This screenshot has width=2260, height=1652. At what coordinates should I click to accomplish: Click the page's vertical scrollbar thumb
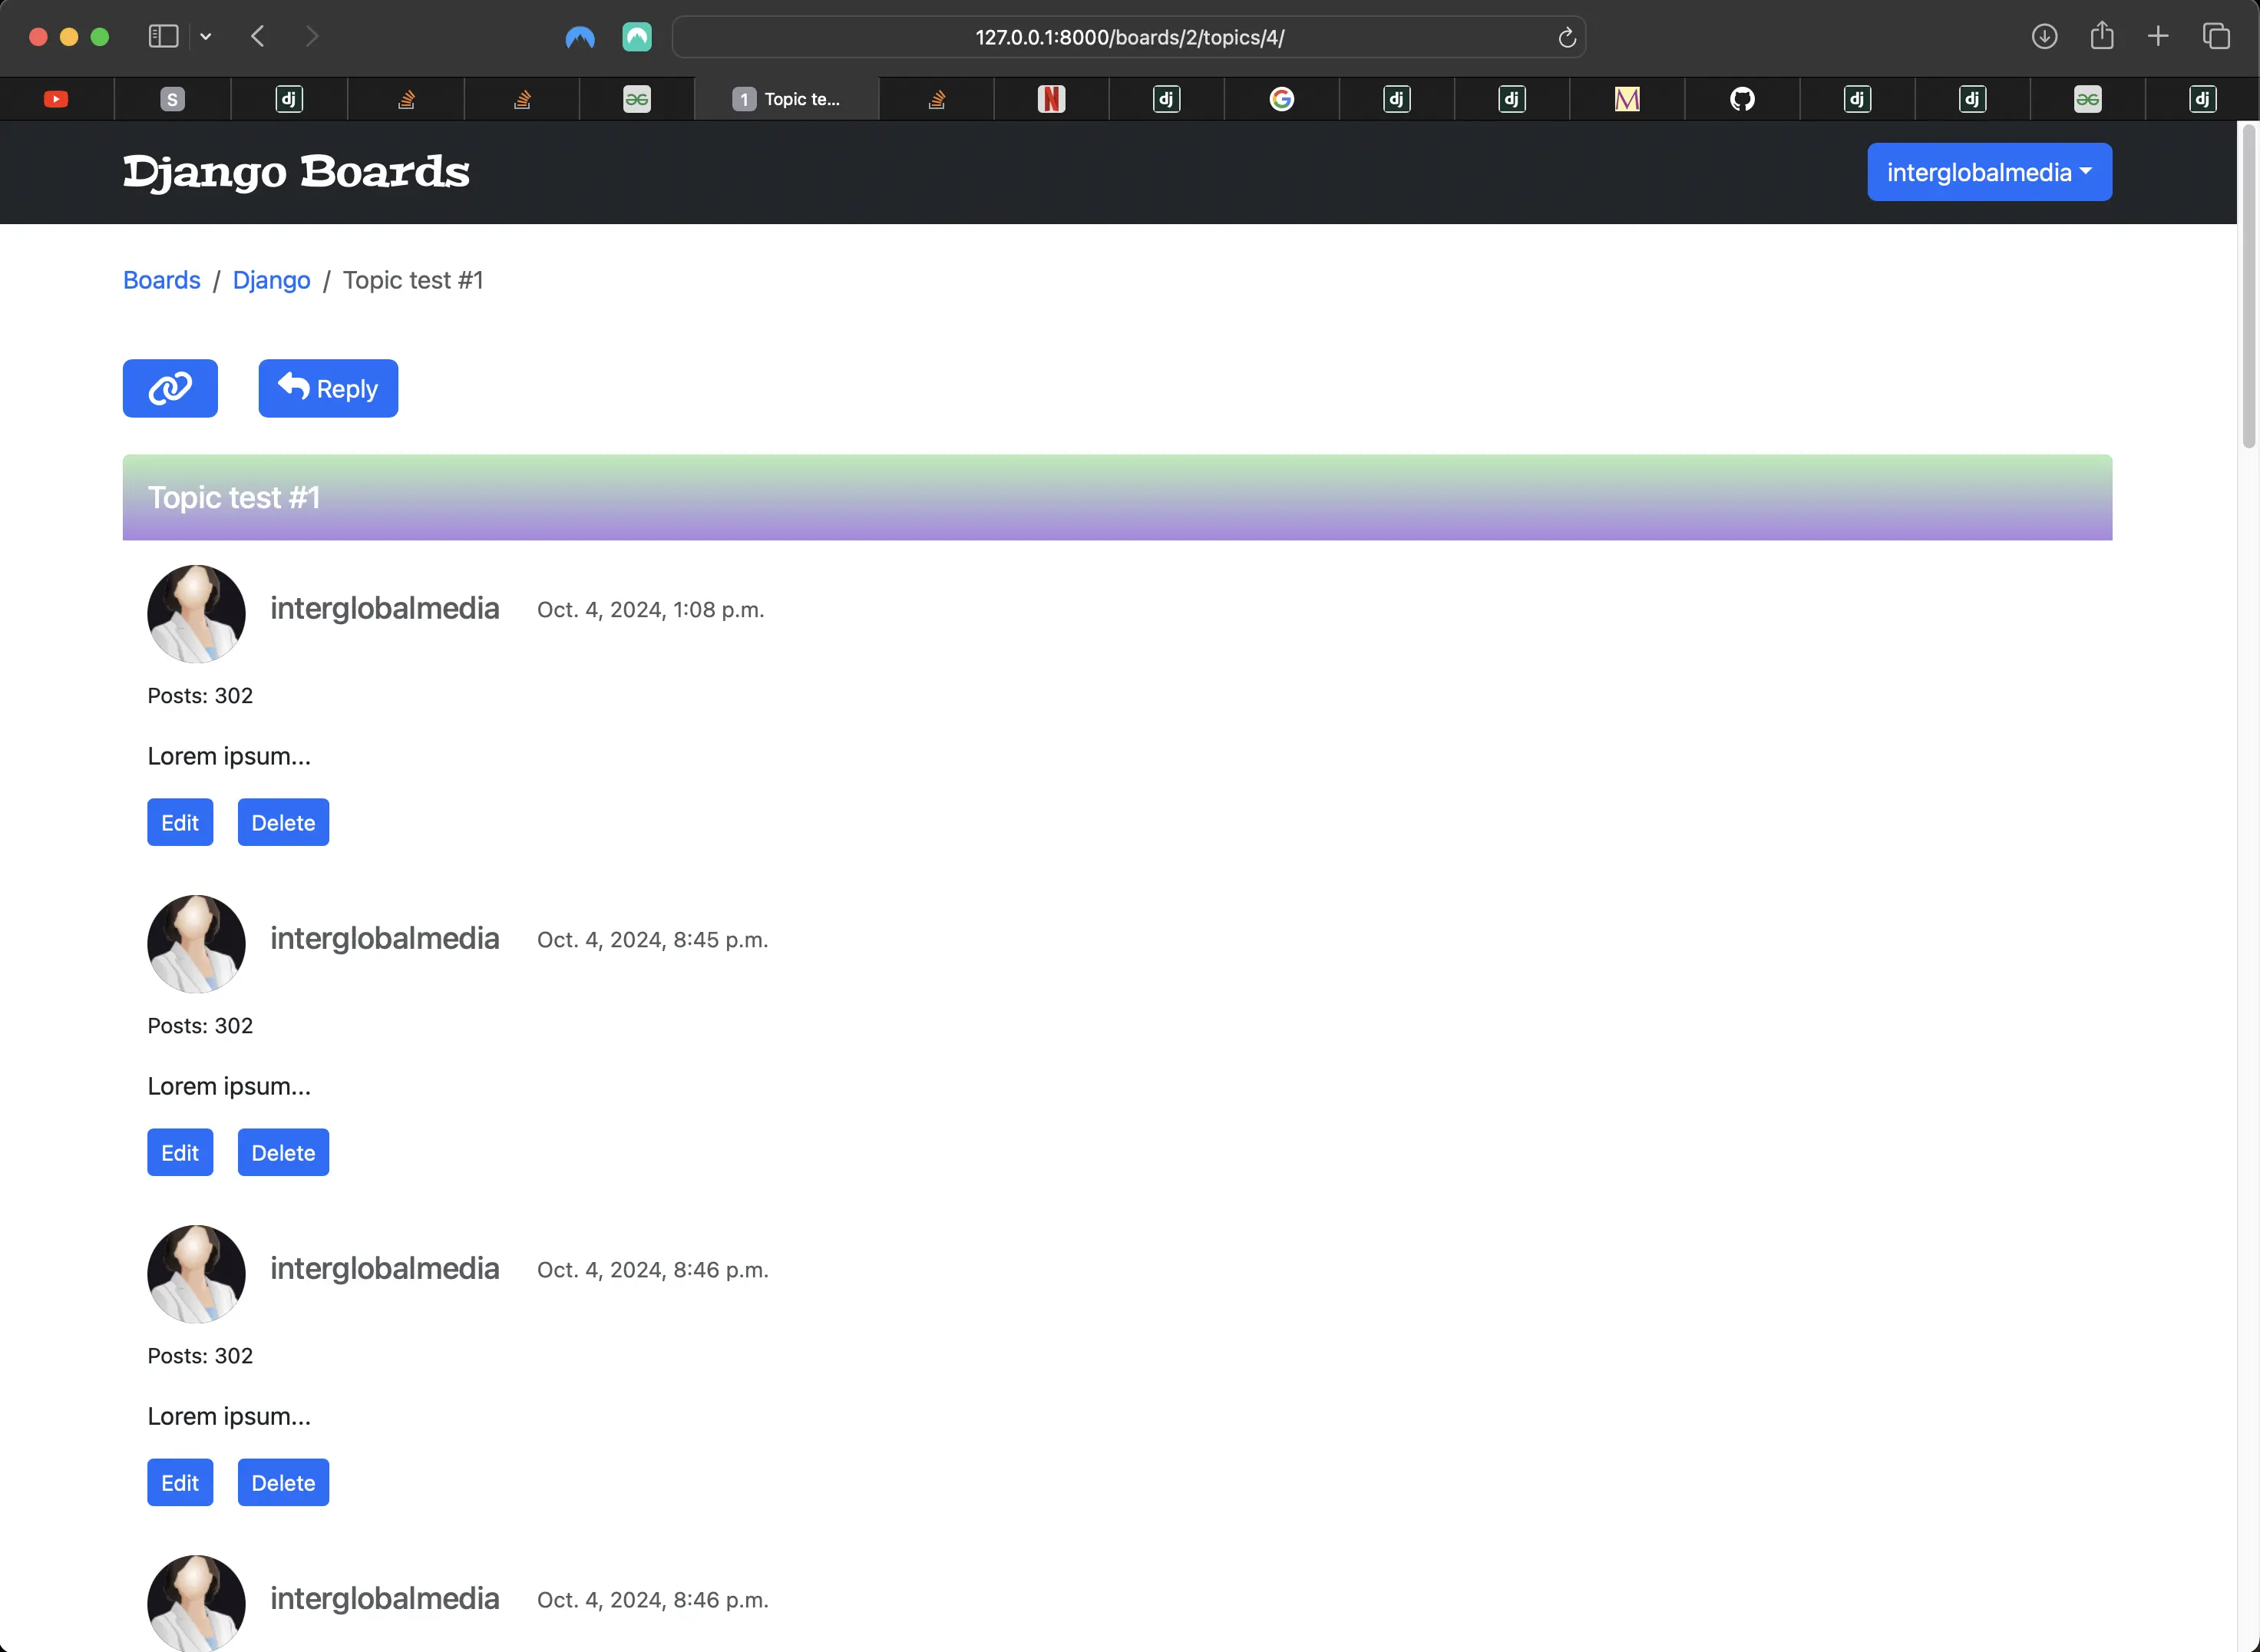[2249, 286]
